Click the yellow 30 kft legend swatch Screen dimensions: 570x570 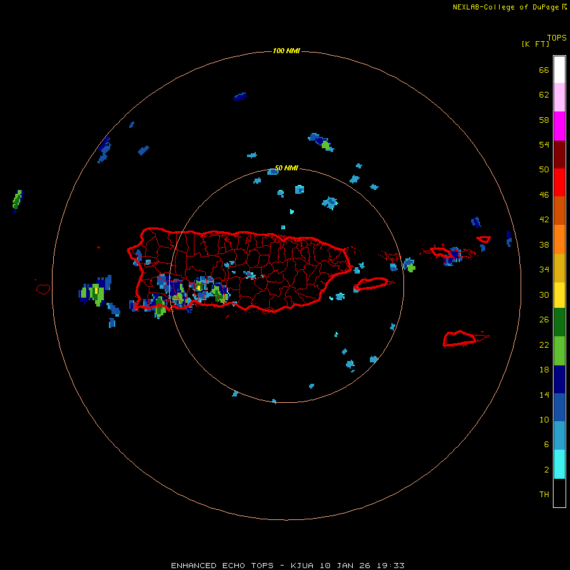point(559,294)
